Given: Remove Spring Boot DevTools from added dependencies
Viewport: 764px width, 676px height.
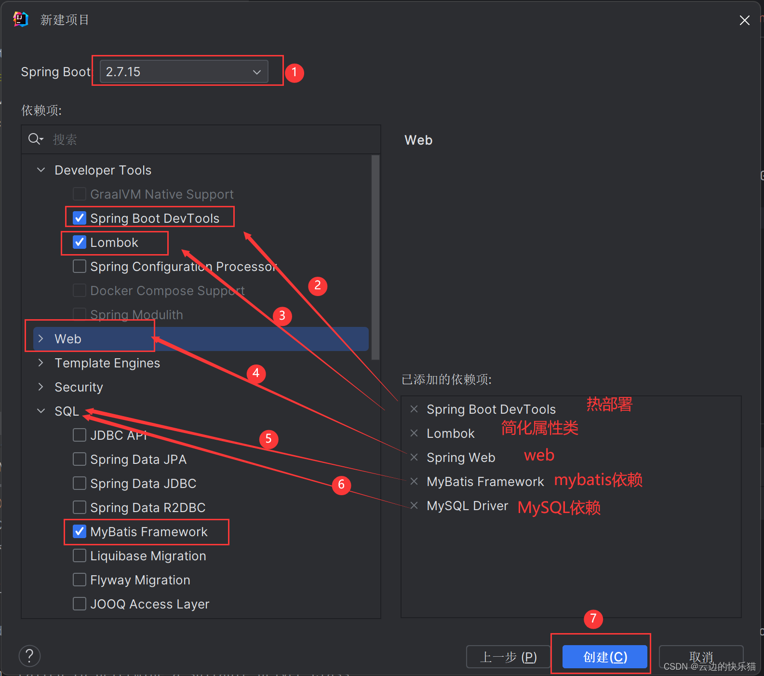Looking at the screenshot, I should coord(414,409).
